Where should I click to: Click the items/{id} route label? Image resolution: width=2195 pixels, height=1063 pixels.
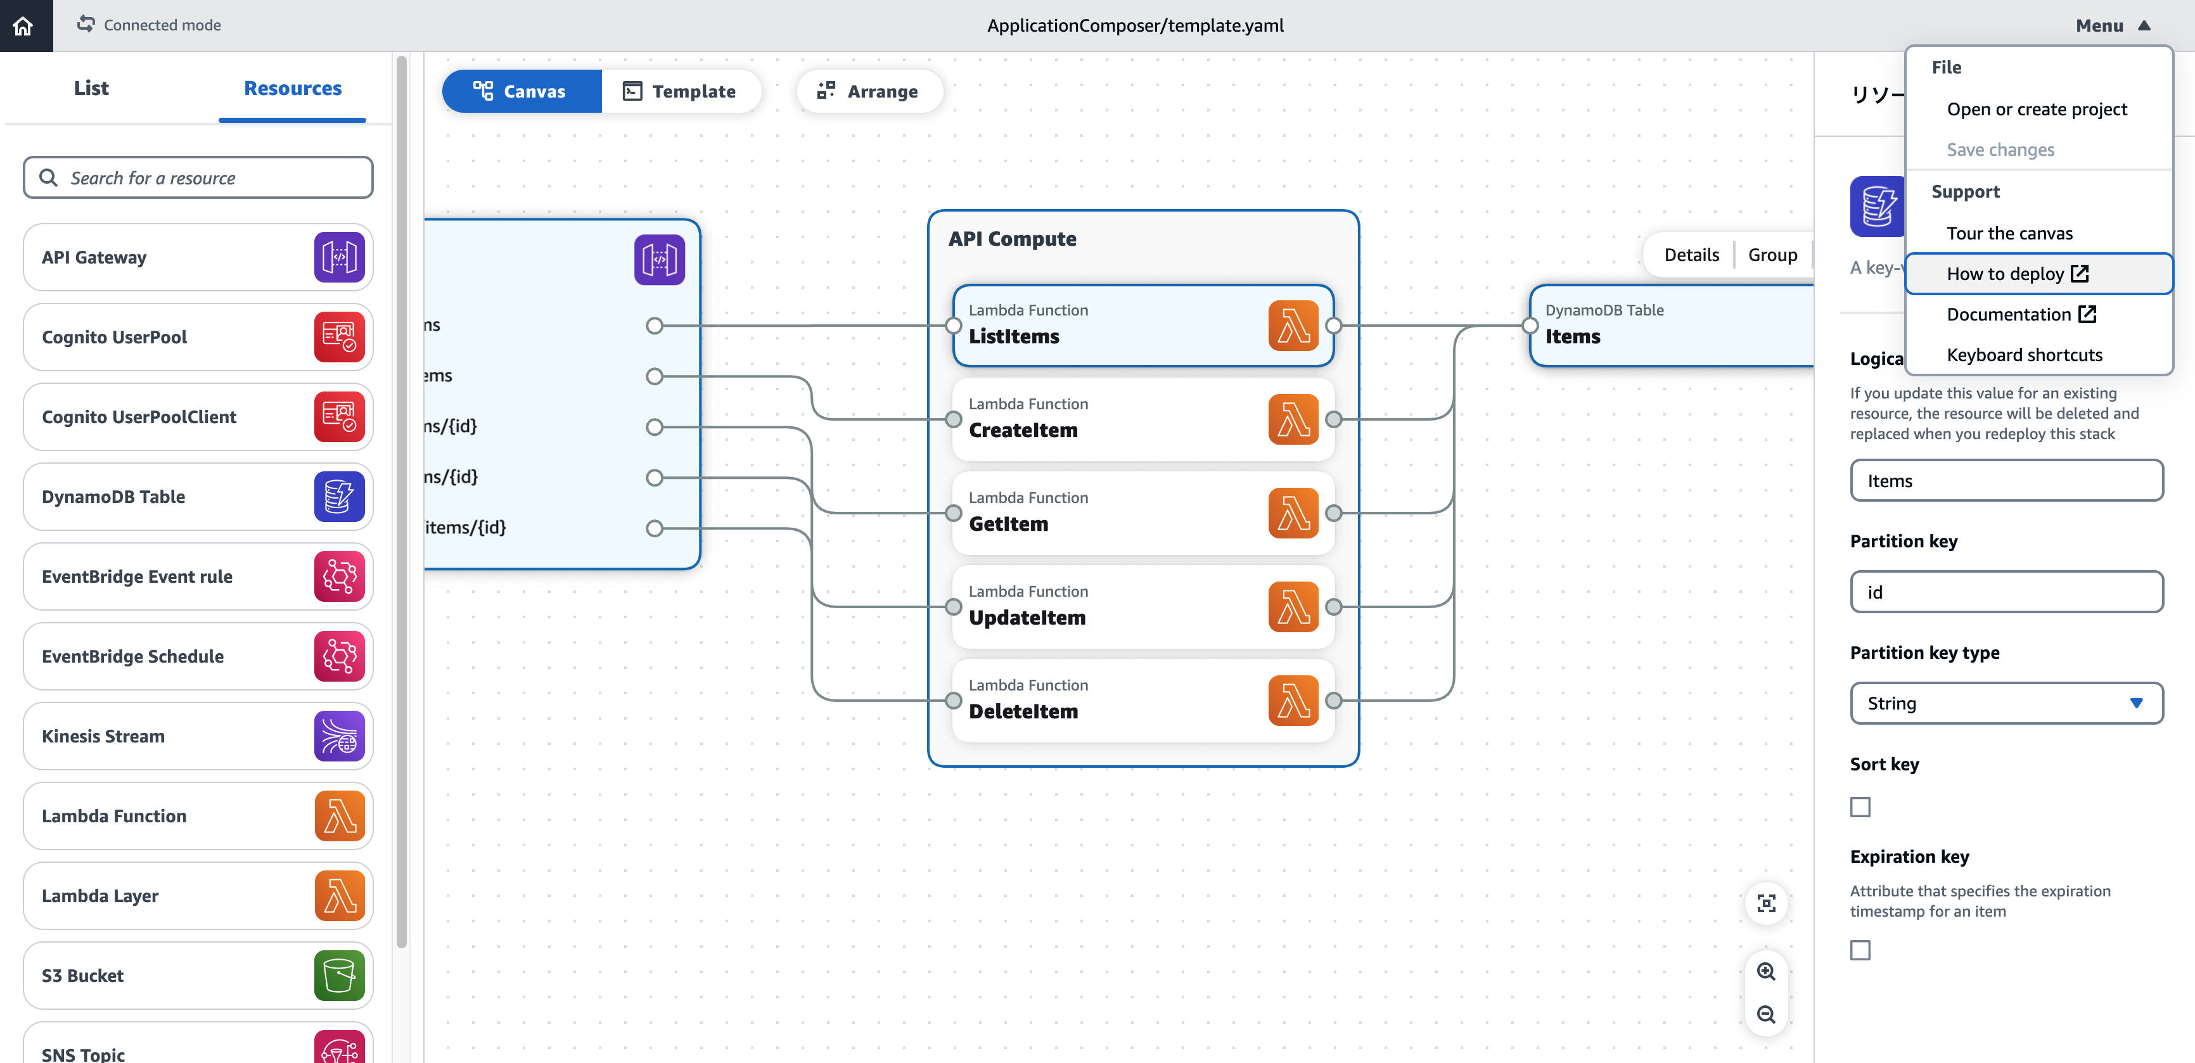(465, 527)
